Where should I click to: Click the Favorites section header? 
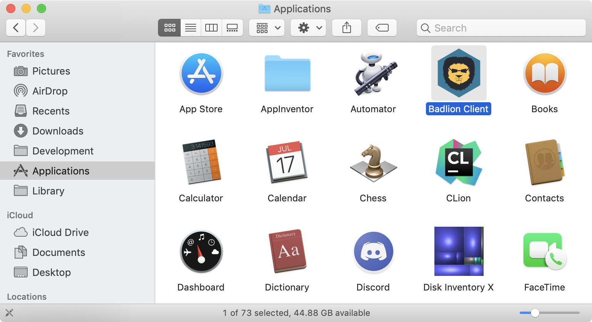click(26, 54)
